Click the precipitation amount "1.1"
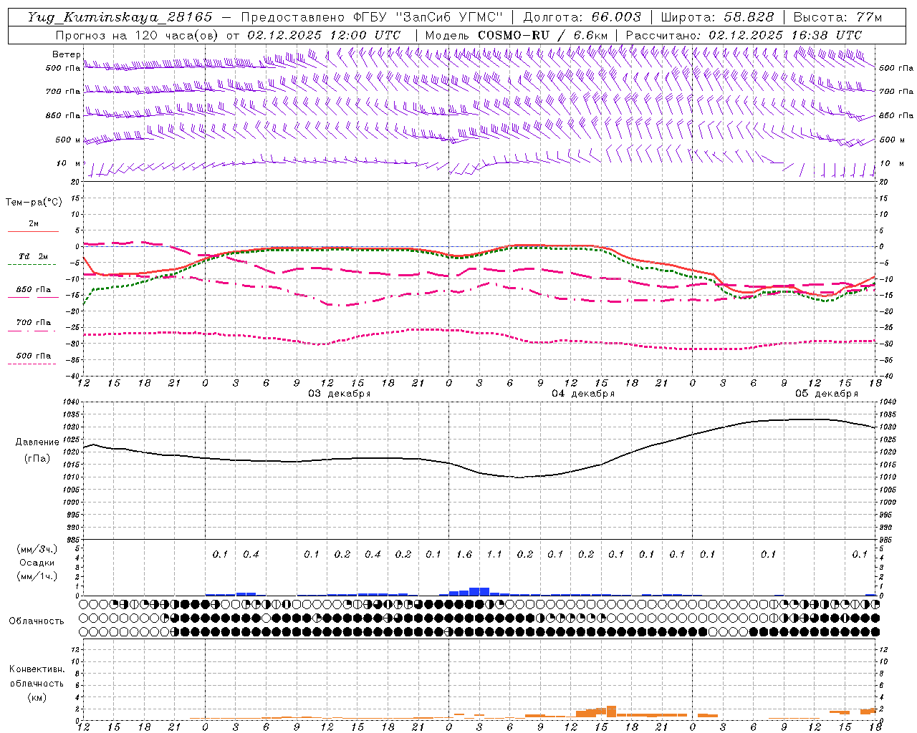The width and height of the screenshot is (917, 733). pyautogui.click(x=494, y=554)
